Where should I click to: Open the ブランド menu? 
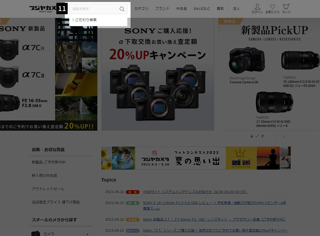tap(162, 8)
